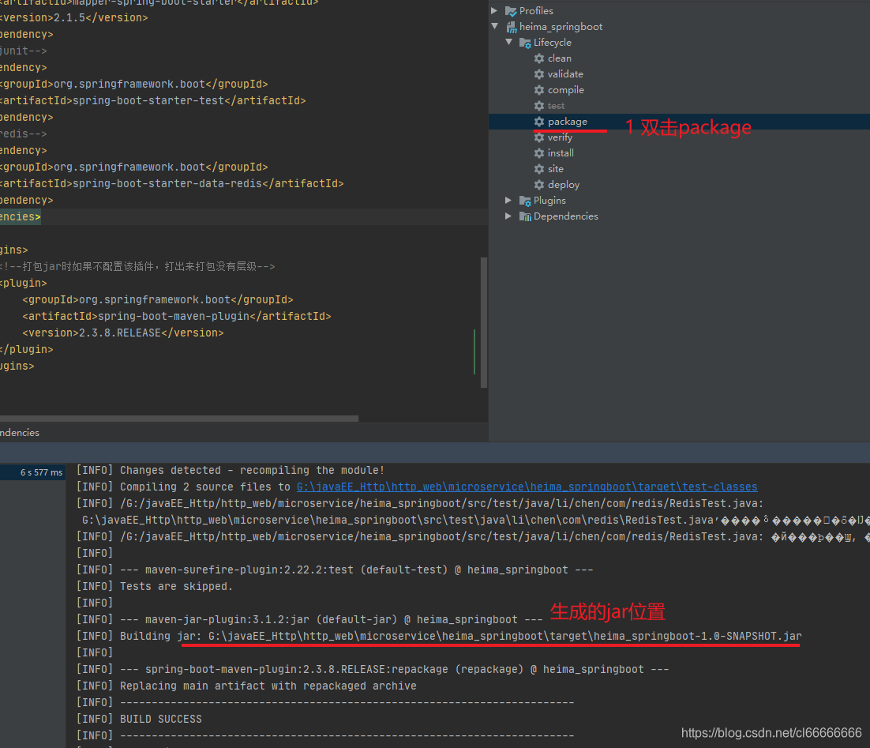Click the Building jar output line
The height and width of the screenshot is (748, 870).
pos(439,637)
